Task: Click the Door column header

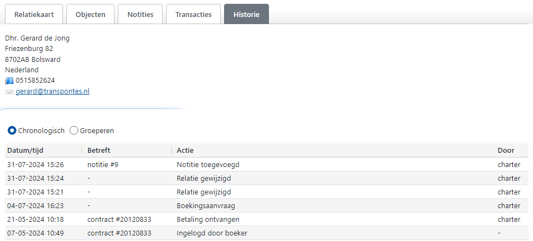Action: point(506,151)
